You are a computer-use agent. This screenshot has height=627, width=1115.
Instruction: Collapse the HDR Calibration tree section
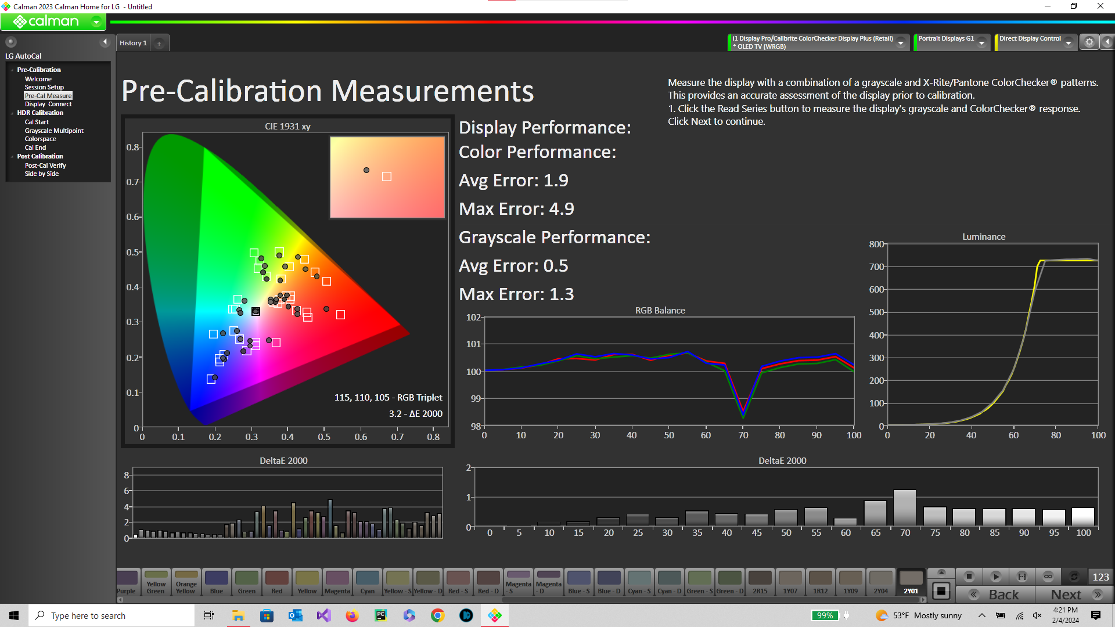12,113
